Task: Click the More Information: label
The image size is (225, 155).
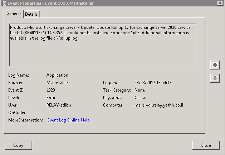Action: coord(25,120)
